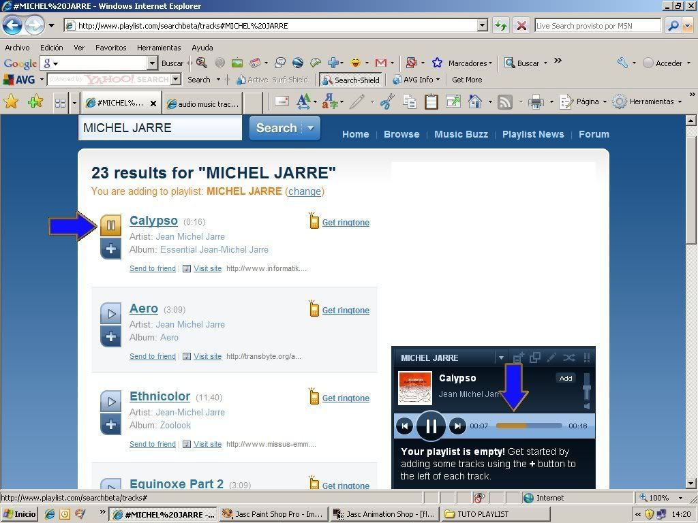This screenshot has height=523, width=698.
Task: Toggle shuffle in the playlist player
Action: (568, 358)
